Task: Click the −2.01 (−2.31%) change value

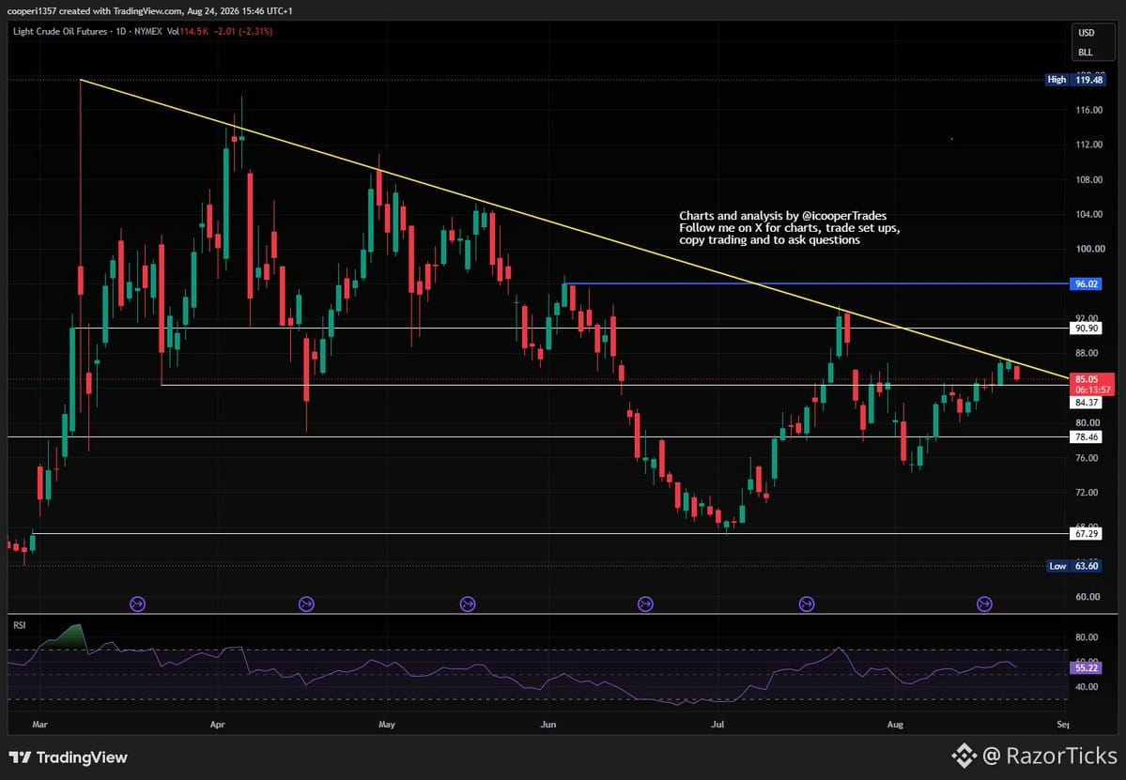Action: [x=242, y=32]
